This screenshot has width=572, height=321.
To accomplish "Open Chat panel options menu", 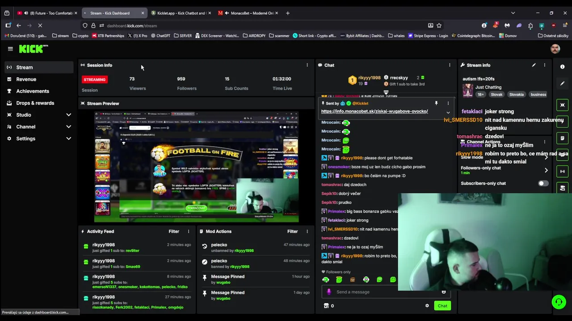I will (450, 65).
